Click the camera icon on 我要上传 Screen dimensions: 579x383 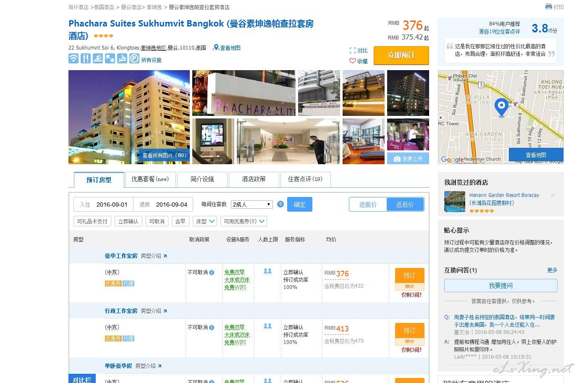[397, 159]
